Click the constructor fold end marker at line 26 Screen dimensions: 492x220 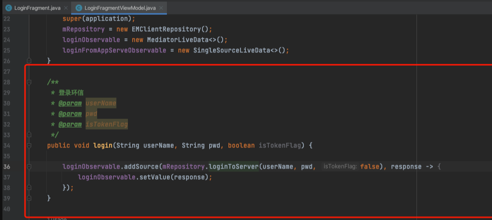[29, 61]
